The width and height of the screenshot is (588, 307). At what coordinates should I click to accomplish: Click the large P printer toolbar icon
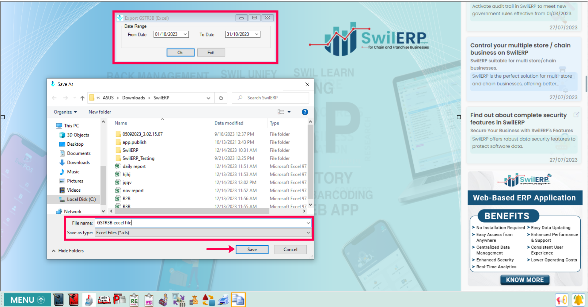tap(119, 300)
